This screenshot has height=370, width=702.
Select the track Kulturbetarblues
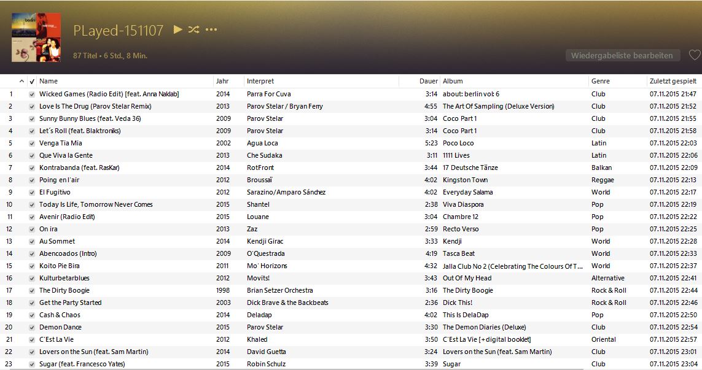(64, 278)
